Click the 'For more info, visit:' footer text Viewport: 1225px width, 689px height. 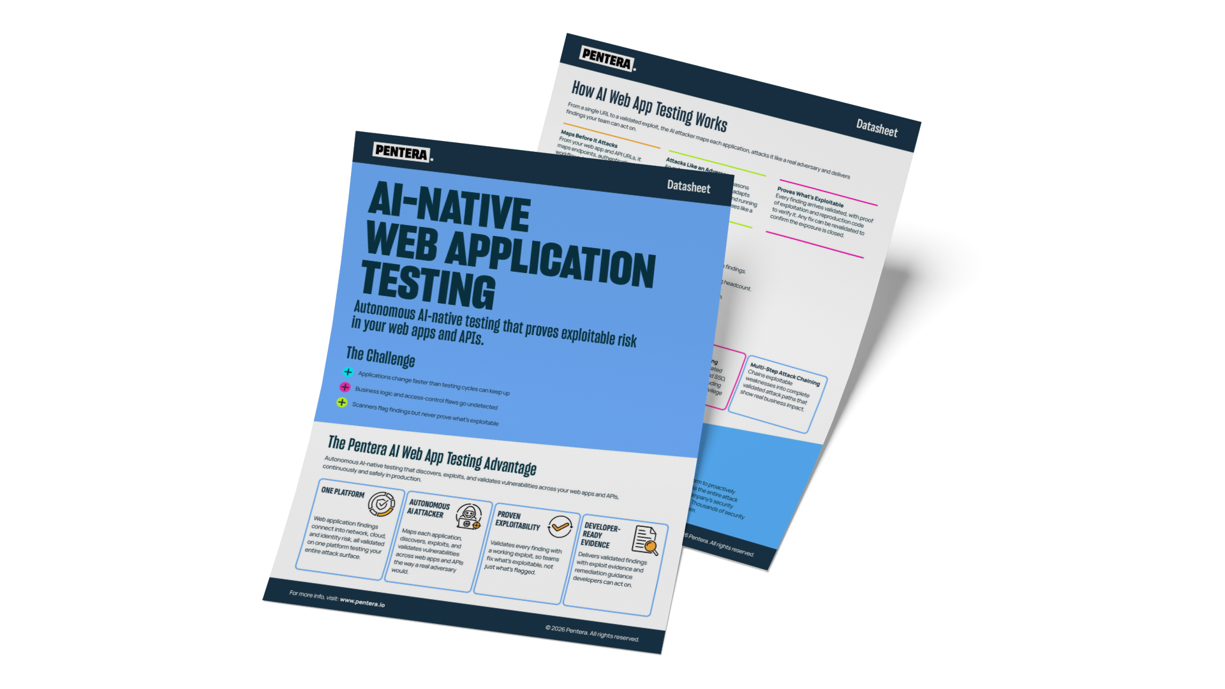tap(313, 595)
